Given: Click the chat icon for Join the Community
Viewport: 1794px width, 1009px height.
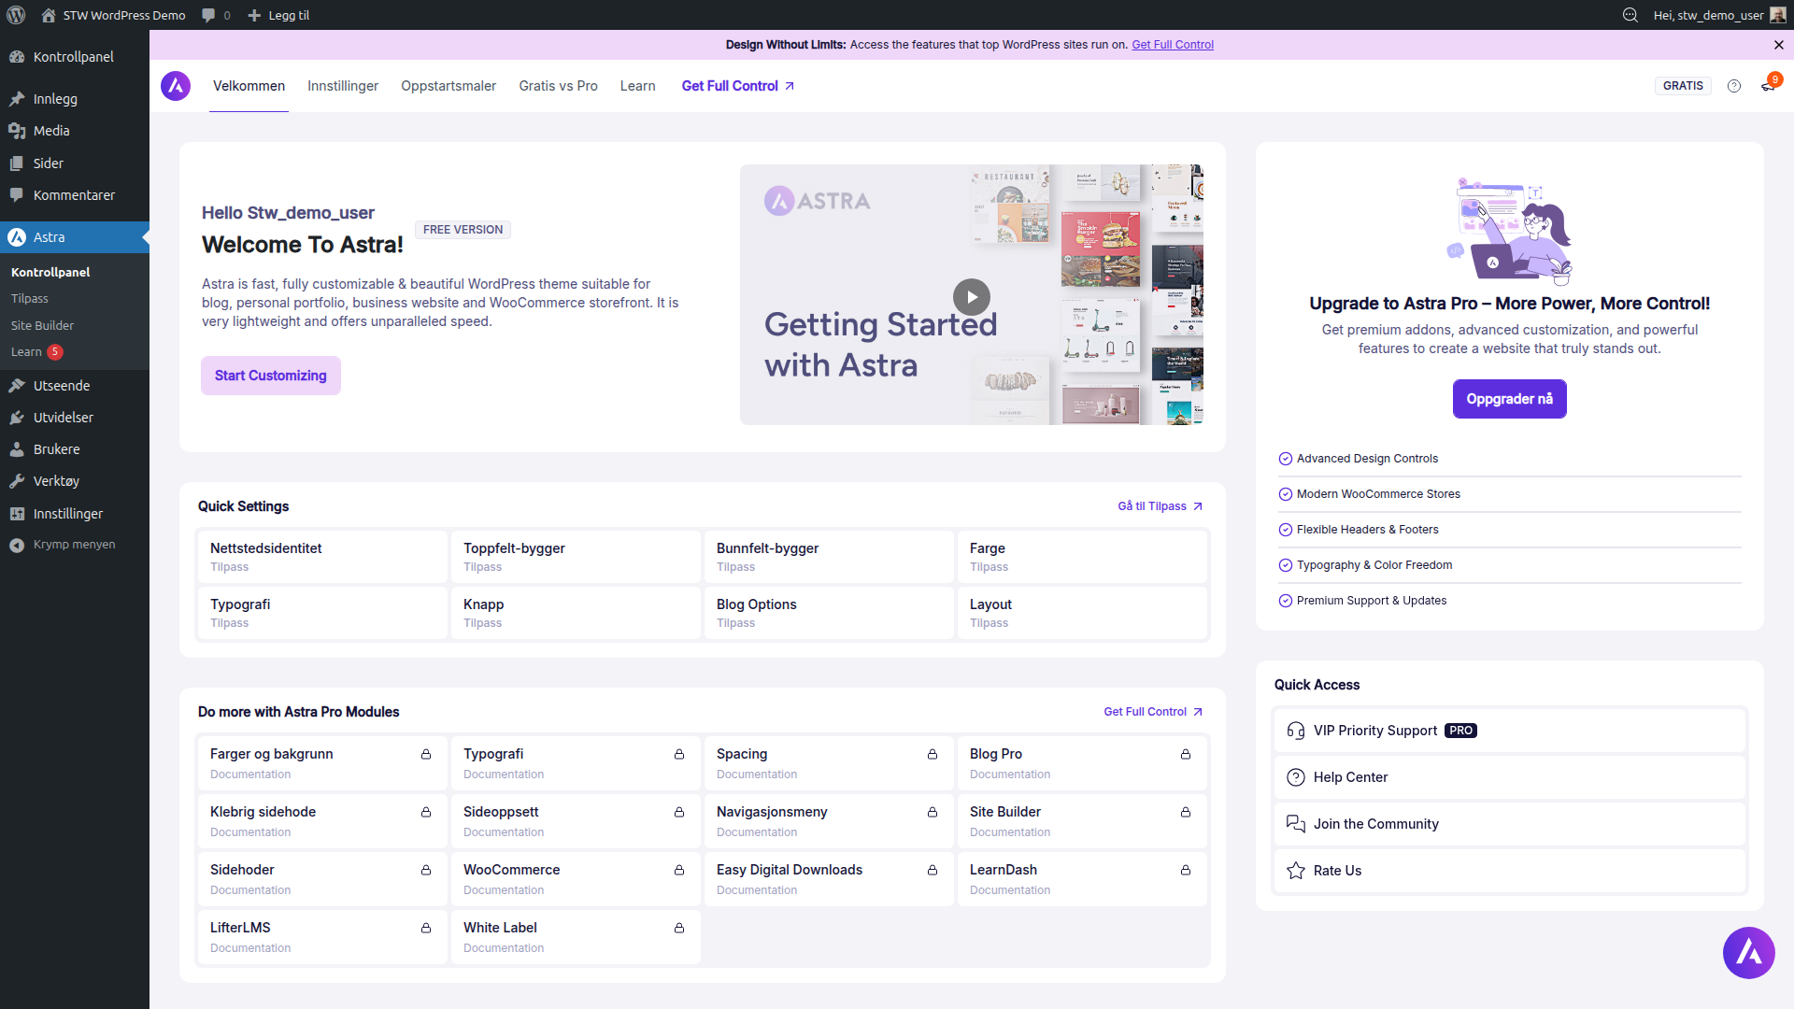Looking at the screenshot, I should click(1296, 824).
